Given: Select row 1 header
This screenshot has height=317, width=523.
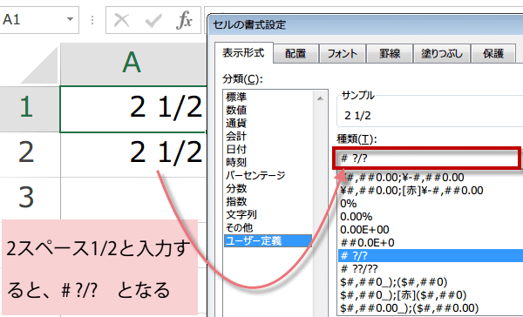Looking at the screenshot, I should point(30,109).
